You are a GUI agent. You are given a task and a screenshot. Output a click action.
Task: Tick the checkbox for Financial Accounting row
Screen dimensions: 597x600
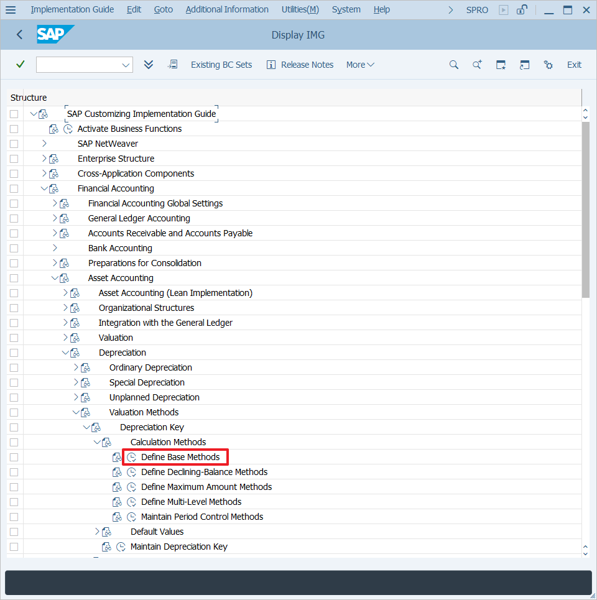tap(14, 188)
